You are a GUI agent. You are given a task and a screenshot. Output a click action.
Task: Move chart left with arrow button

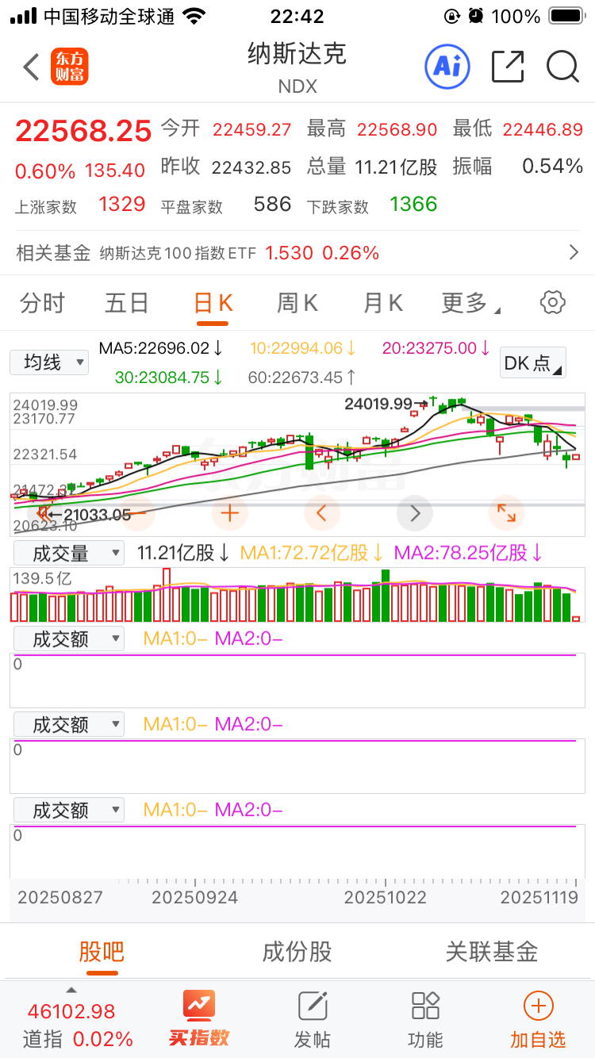[x=322, y=513]
